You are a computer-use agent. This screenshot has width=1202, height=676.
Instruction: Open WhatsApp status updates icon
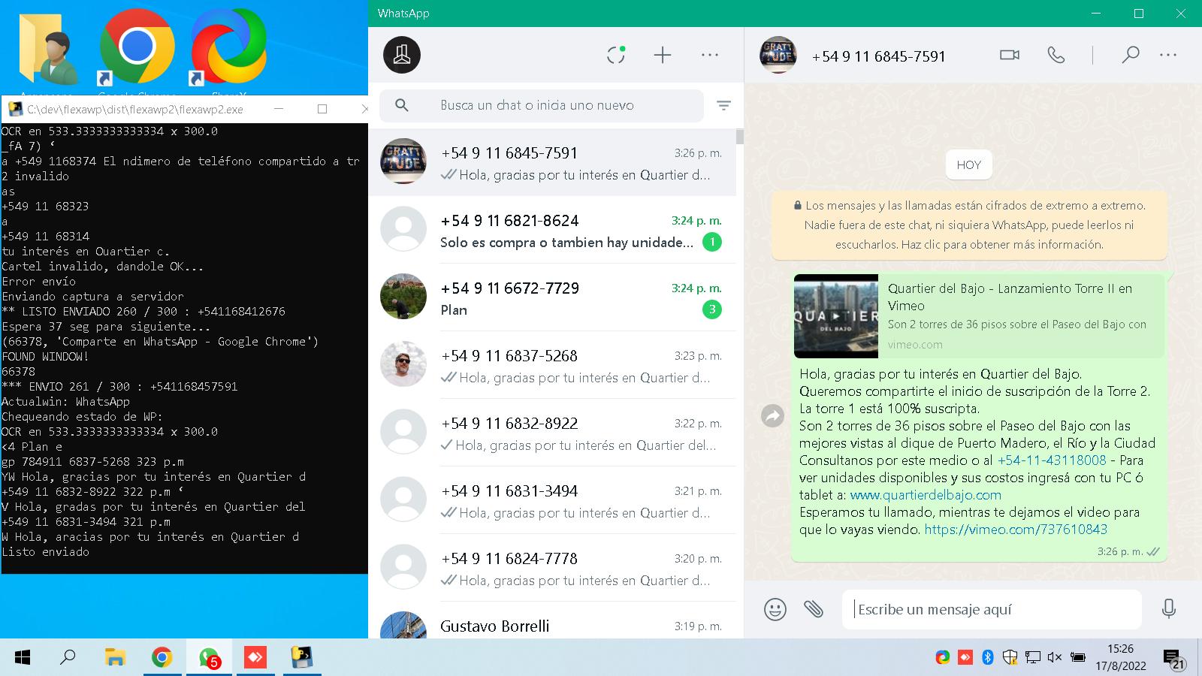tap(616, 55)
